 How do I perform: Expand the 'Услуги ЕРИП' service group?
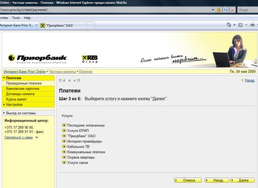tap(64, 131)
